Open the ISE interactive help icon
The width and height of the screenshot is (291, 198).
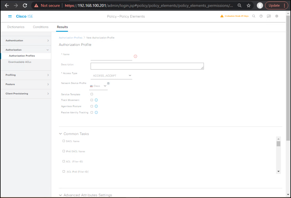[269, 16]
